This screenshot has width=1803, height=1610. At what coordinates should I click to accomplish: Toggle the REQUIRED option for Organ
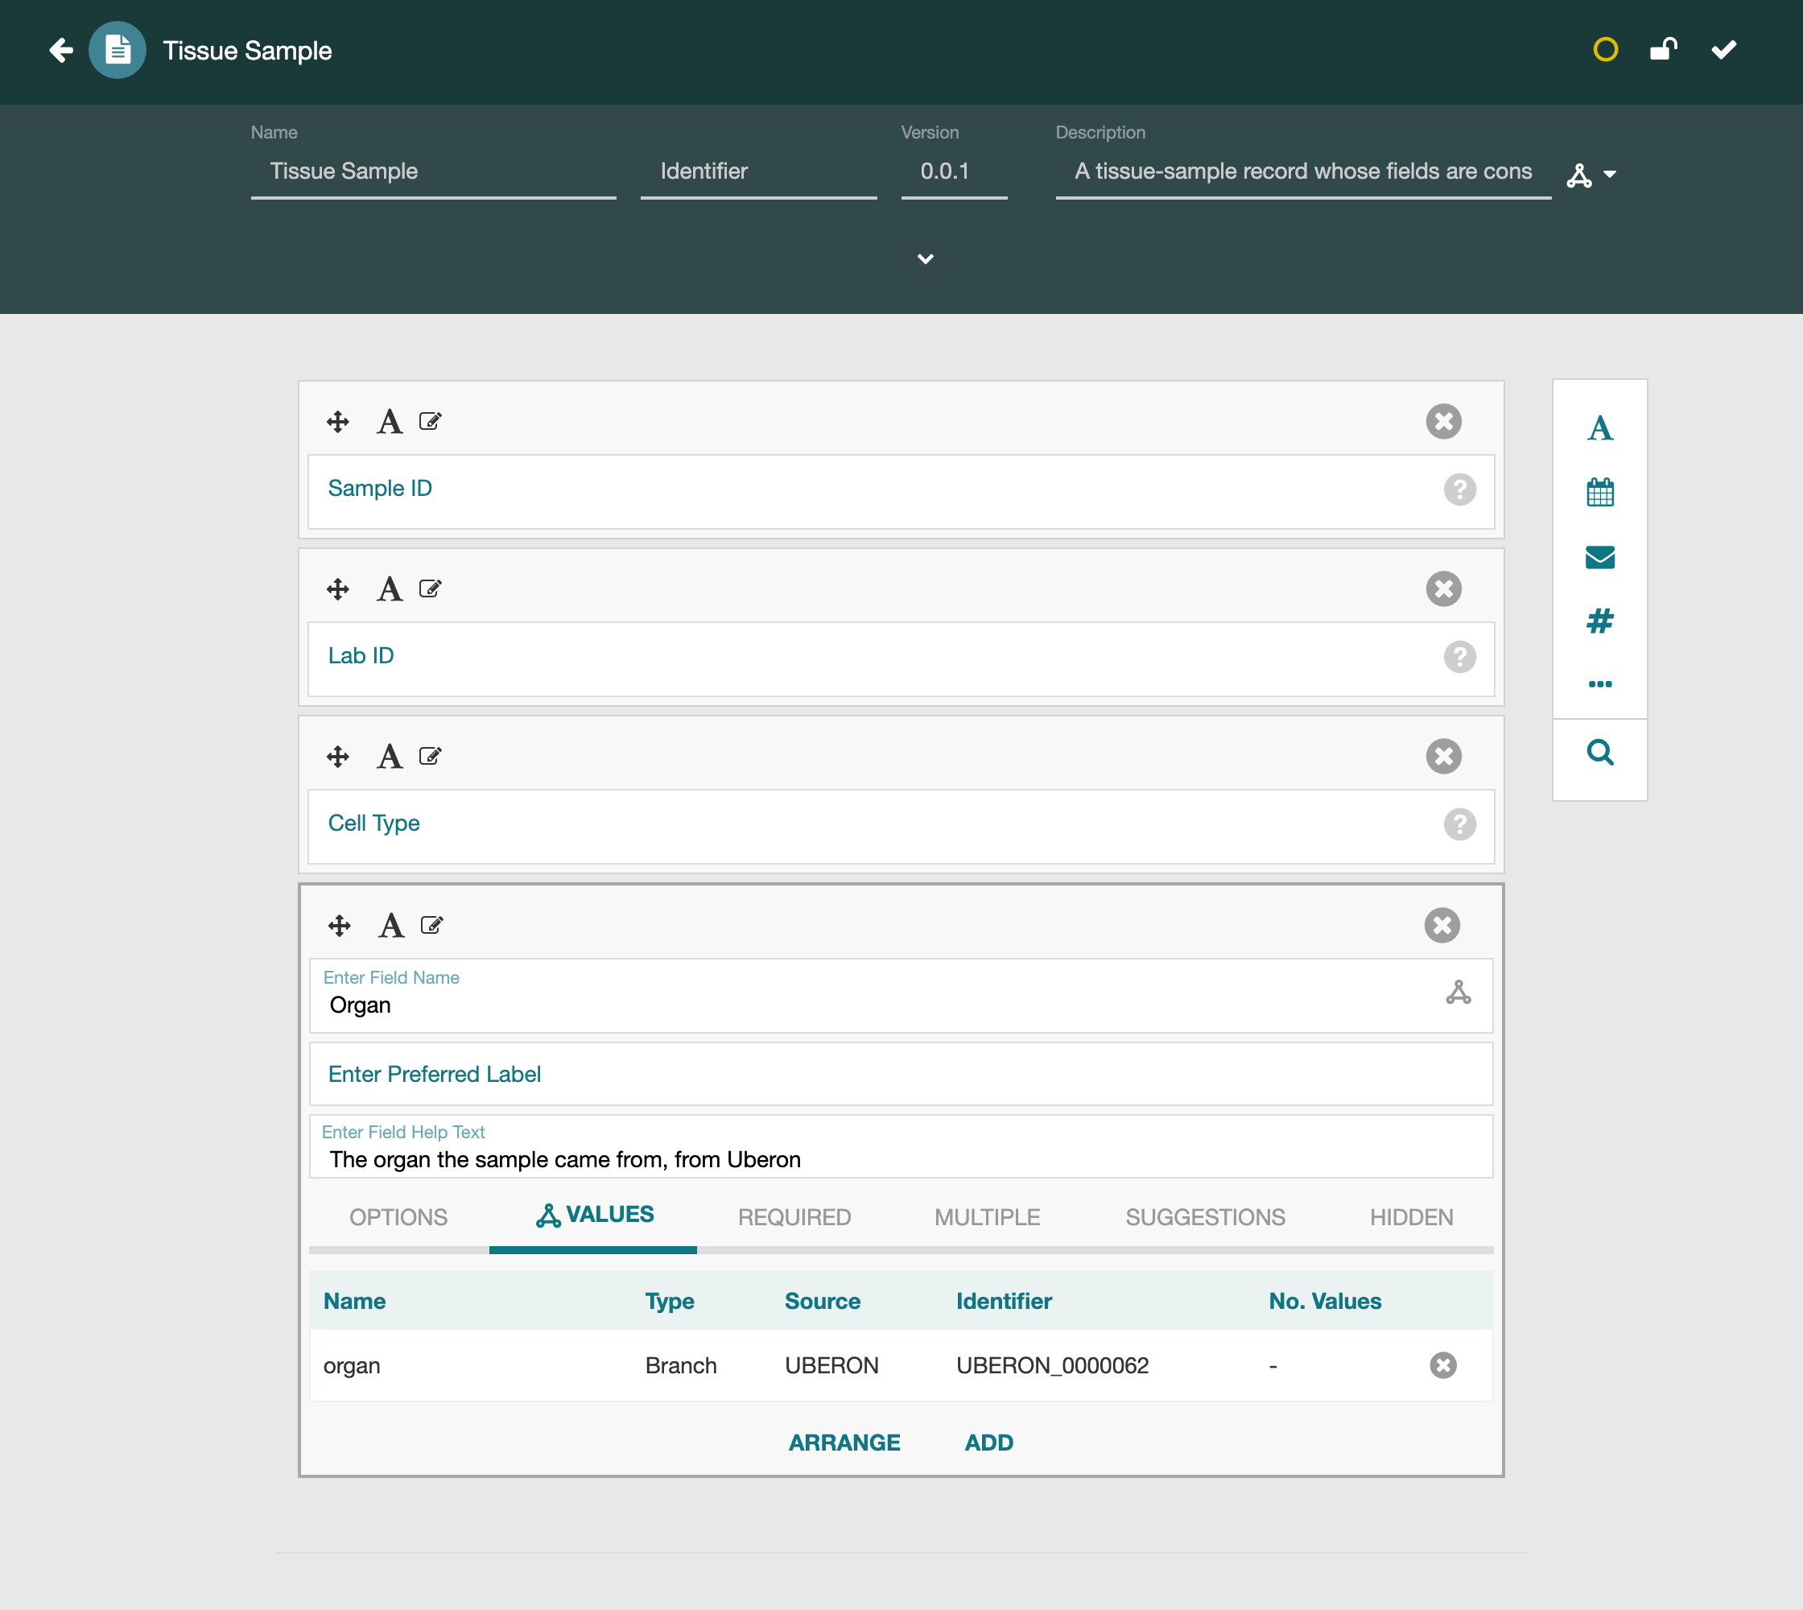coord(794,1217)
